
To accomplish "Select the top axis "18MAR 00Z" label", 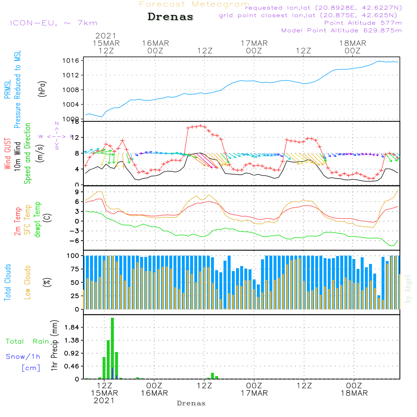I will 353,47.
